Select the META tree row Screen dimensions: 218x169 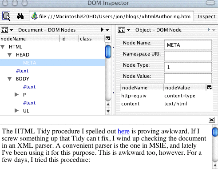(x=52, y=63)
